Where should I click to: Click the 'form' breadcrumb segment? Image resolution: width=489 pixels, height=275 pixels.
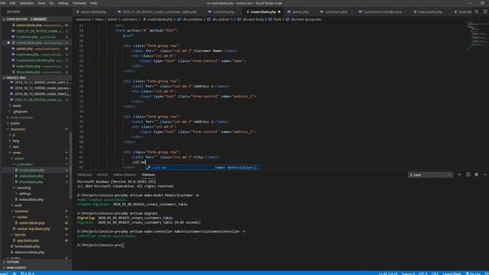277,19
